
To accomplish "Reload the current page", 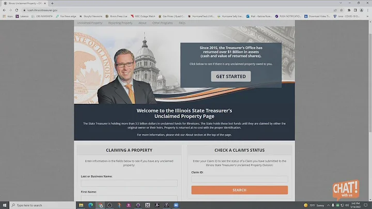I will (17, 10).
